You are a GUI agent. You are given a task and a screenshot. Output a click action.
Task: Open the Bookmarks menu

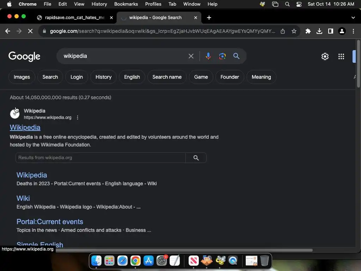pos(126,4)
